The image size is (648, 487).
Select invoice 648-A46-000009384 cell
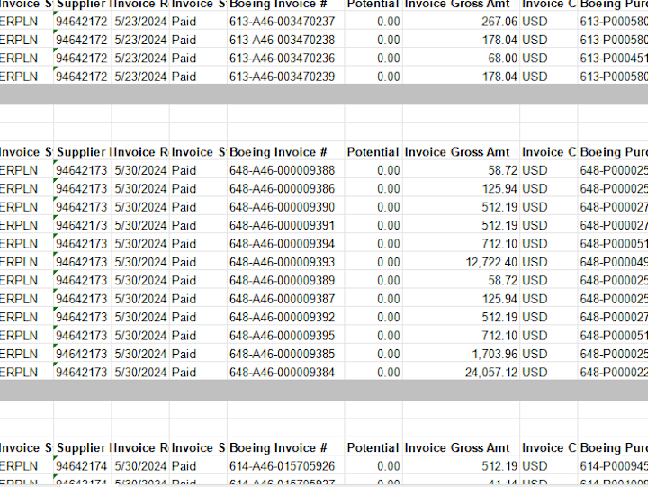pos(285,373)
